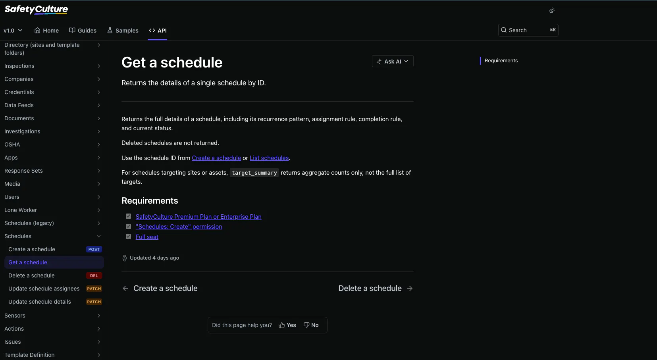Open the Actions sidebar section
This screenshot has height=360, width=657.
(52, 329)
